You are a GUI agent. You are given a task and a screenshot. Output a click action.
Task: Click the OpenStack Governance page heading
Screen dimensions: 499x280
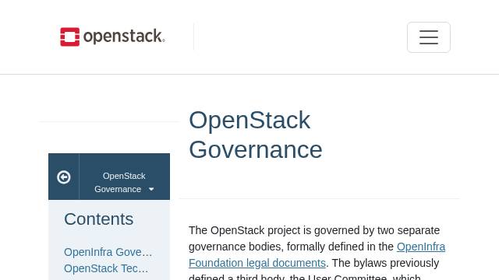tap(256, 135)
